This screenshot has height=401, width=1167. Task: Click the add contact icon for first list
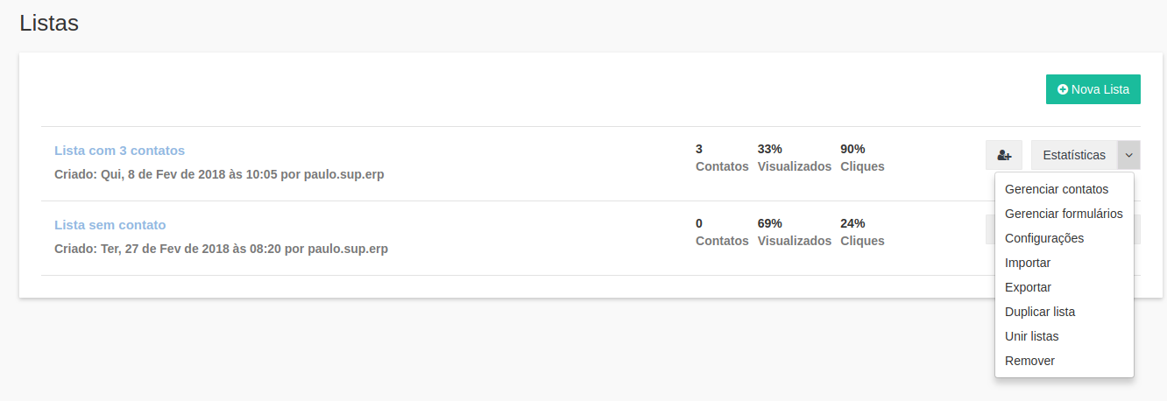(1004, 155)
